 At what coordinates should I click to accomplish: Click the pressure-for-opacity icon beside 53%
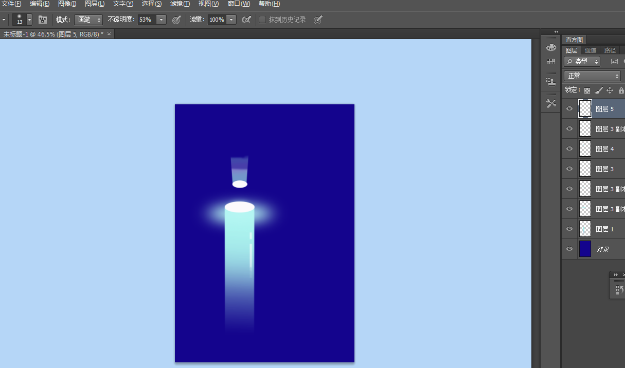coord(176,20)
